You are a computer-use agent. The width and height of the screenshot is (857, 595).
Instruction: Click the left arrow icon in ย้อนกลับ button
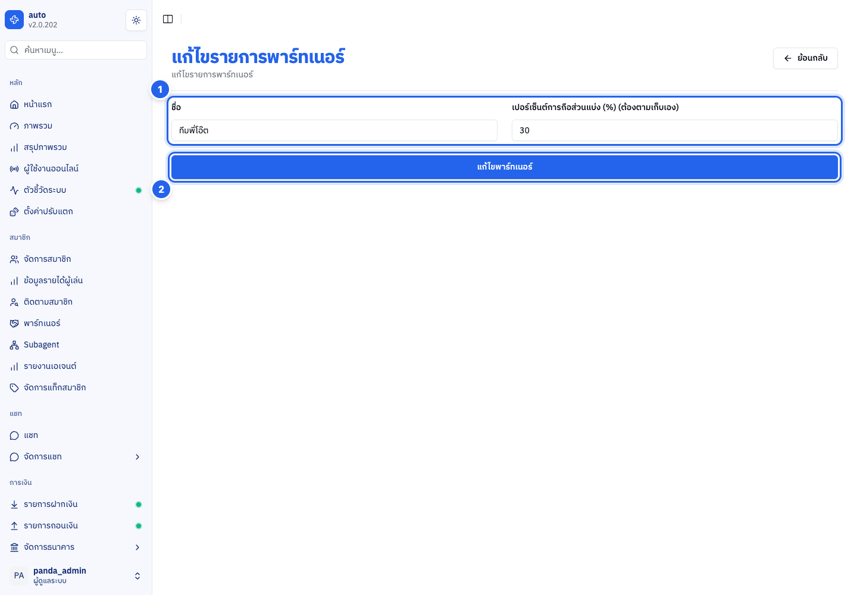[788, 58]
